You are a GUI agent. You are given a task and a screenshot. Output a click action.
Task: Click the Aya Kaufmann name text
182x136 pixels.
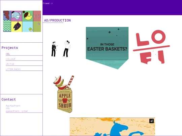tap(13, 106)
